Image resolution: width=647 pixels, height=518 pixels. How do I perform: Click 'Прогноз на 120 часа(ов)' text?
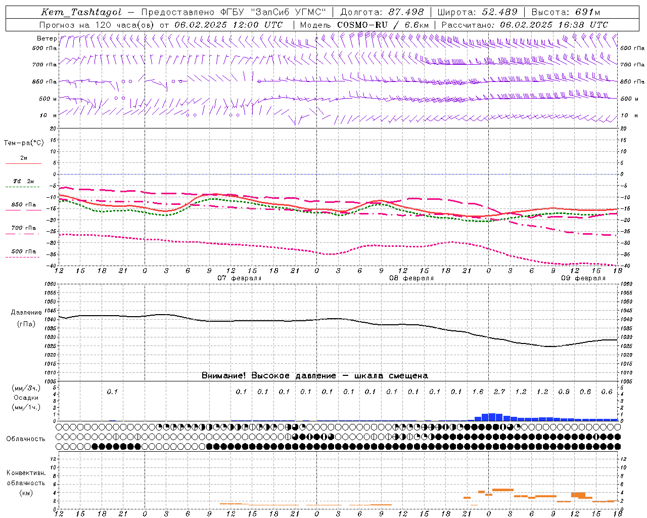click(x=97, y=25)
